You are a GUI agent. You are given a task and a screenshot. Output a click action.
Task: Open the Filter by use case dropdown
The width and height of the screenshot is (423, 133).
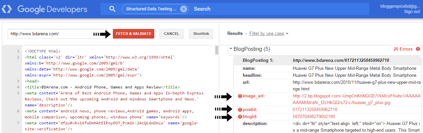tap(269, 34)
